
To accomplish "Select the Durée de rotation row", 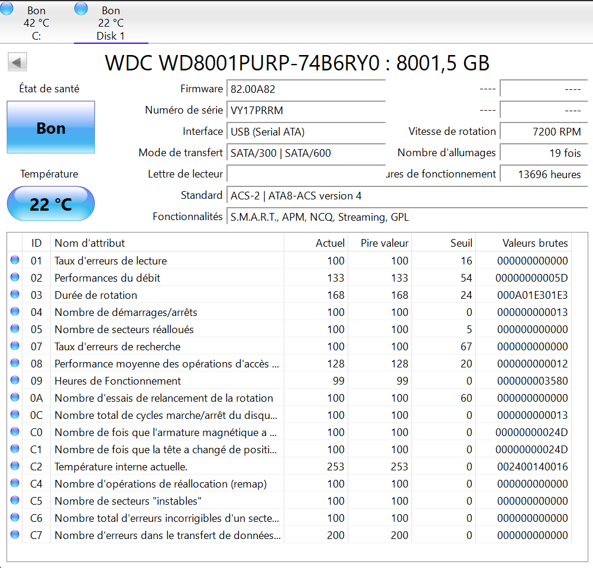I will (289, 295).
